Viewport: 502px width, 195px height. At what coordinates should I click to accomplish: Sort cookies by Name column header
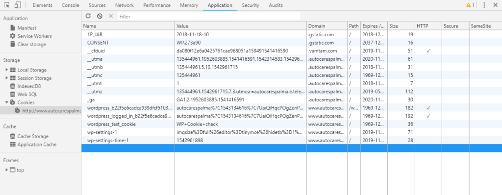[128, 26]
